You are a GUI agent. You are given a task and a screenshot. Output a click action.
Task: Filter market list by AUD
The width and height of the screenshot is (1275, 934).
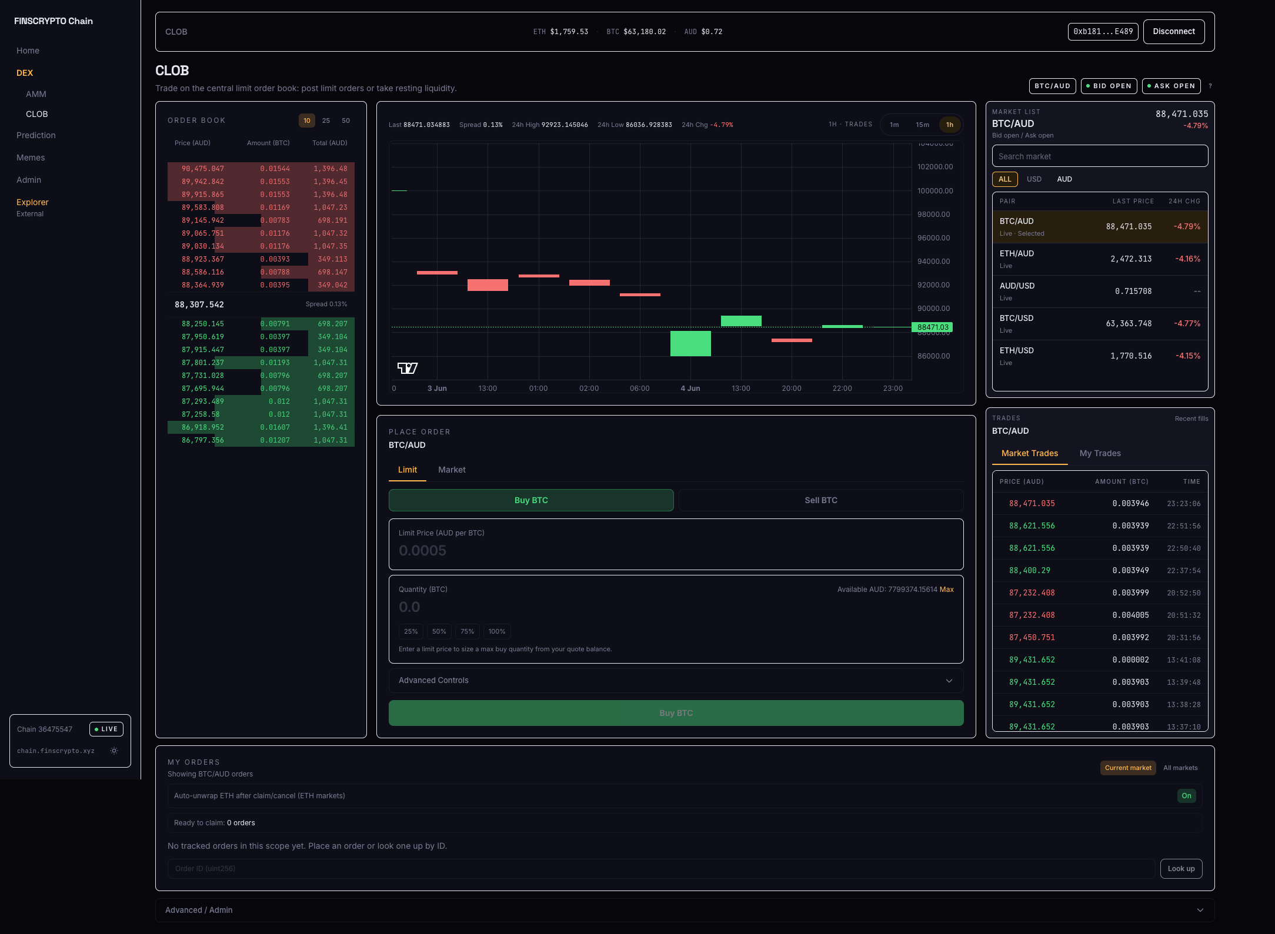click(x=1064, y=179)
